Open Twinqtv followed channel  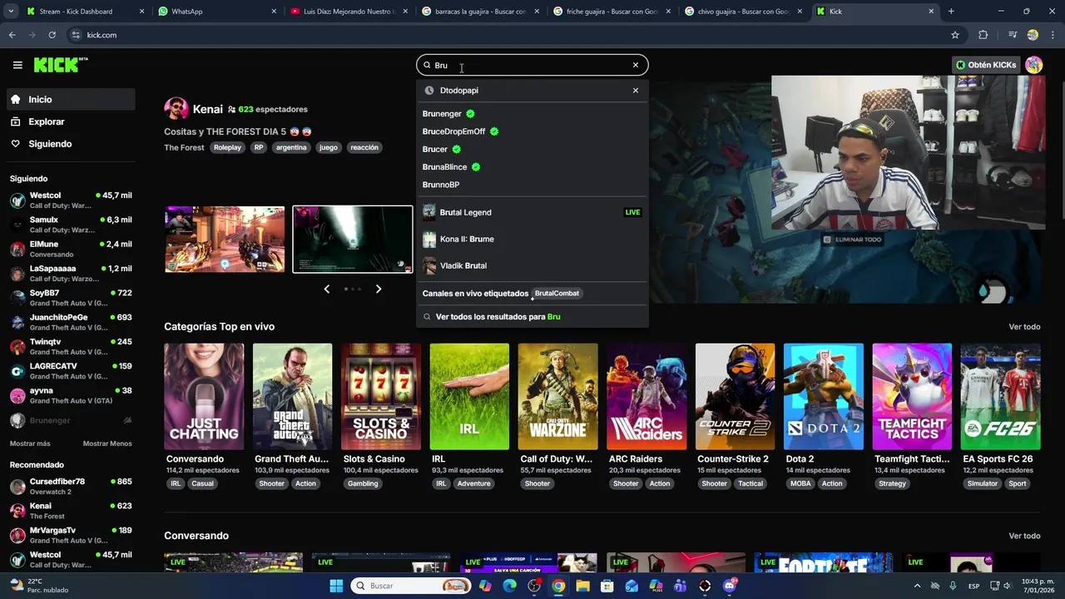pos(71,346)
